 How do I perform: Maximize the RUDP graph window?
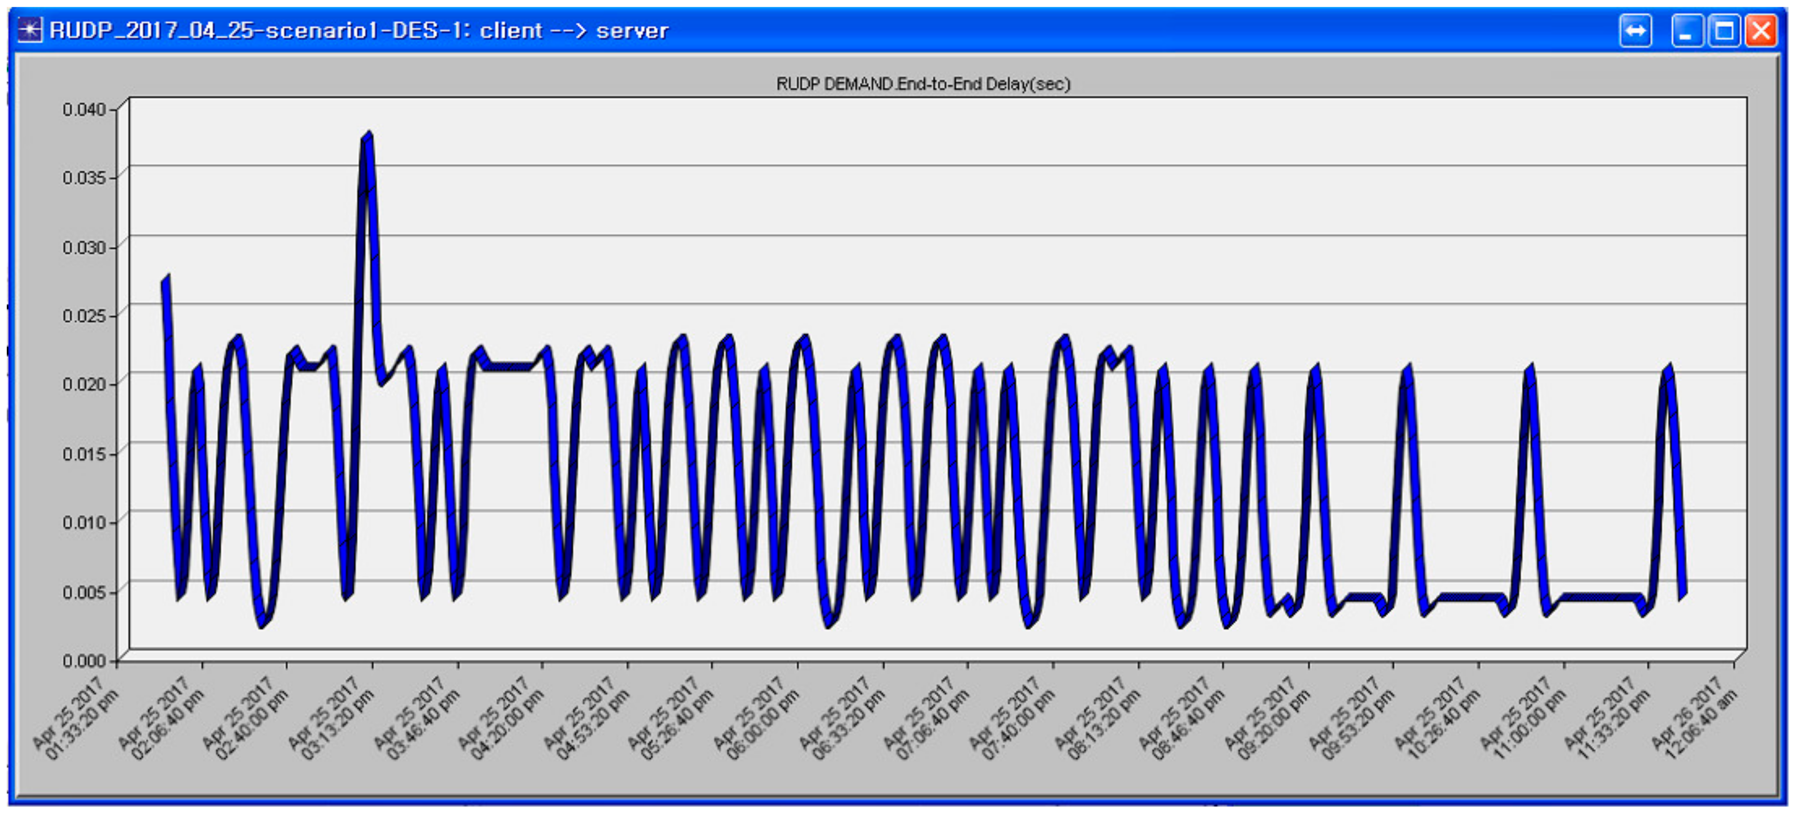(1725, 31)
